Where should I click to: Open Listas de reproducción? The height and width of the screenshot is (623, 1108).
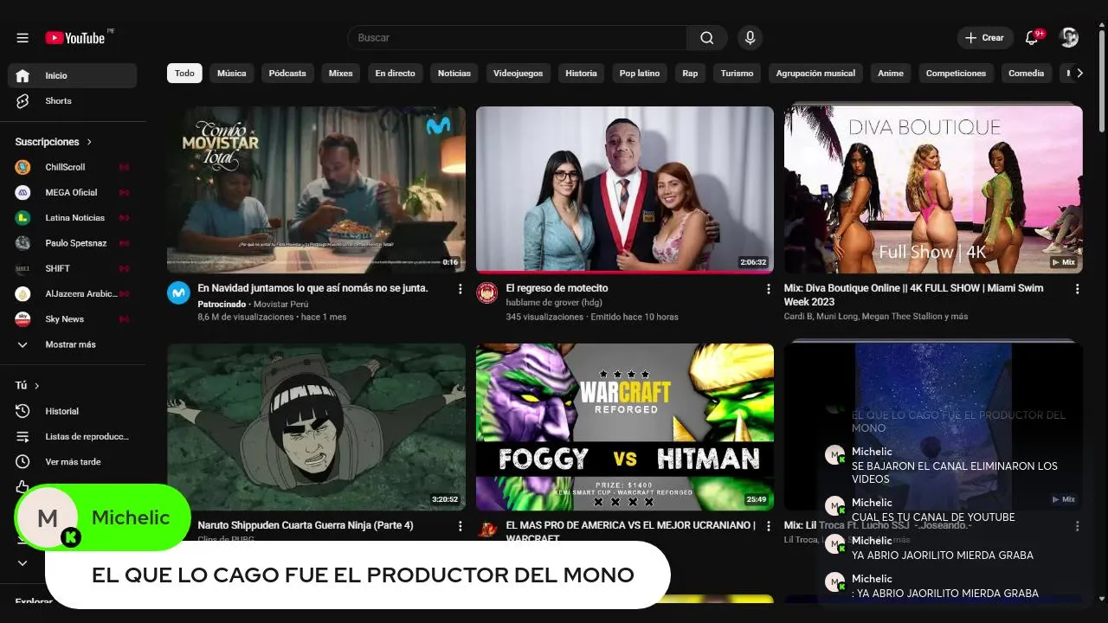click(x=73, y=436)
